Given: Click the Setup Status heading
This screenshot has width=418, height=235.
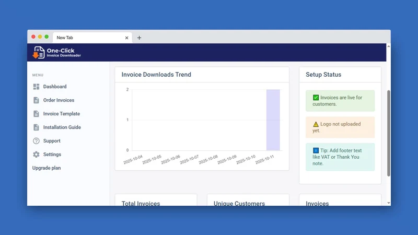Looking at the screenshot, I should (323, 75).
